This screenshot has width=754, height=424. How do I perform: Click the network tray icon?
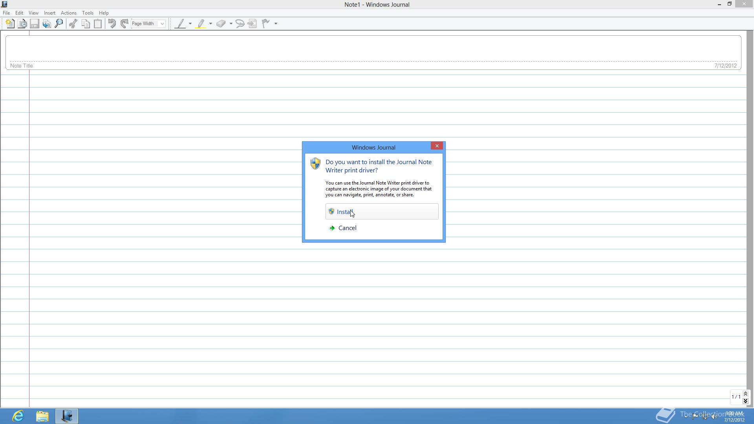705,416
